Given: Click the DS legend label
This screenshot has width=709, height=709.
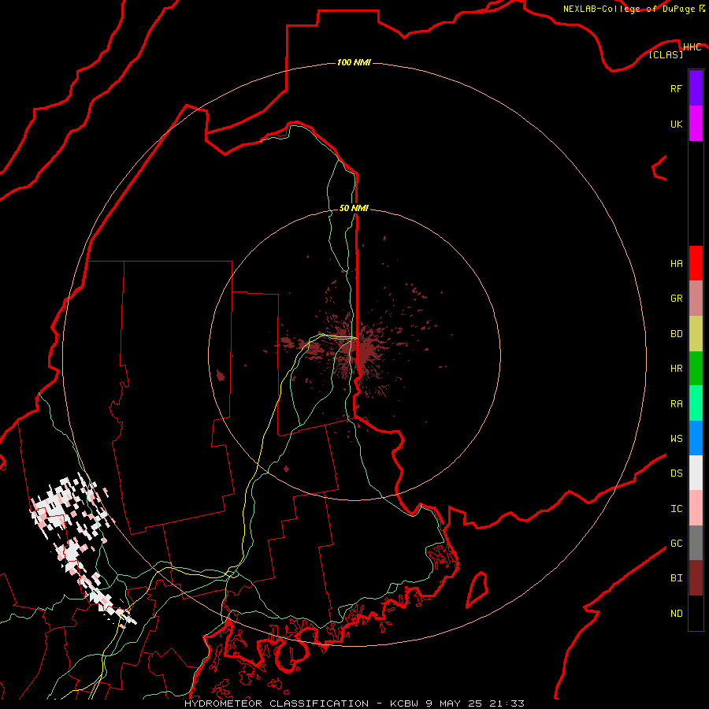Looking at the screenshot, I should [x=676, y=473].
